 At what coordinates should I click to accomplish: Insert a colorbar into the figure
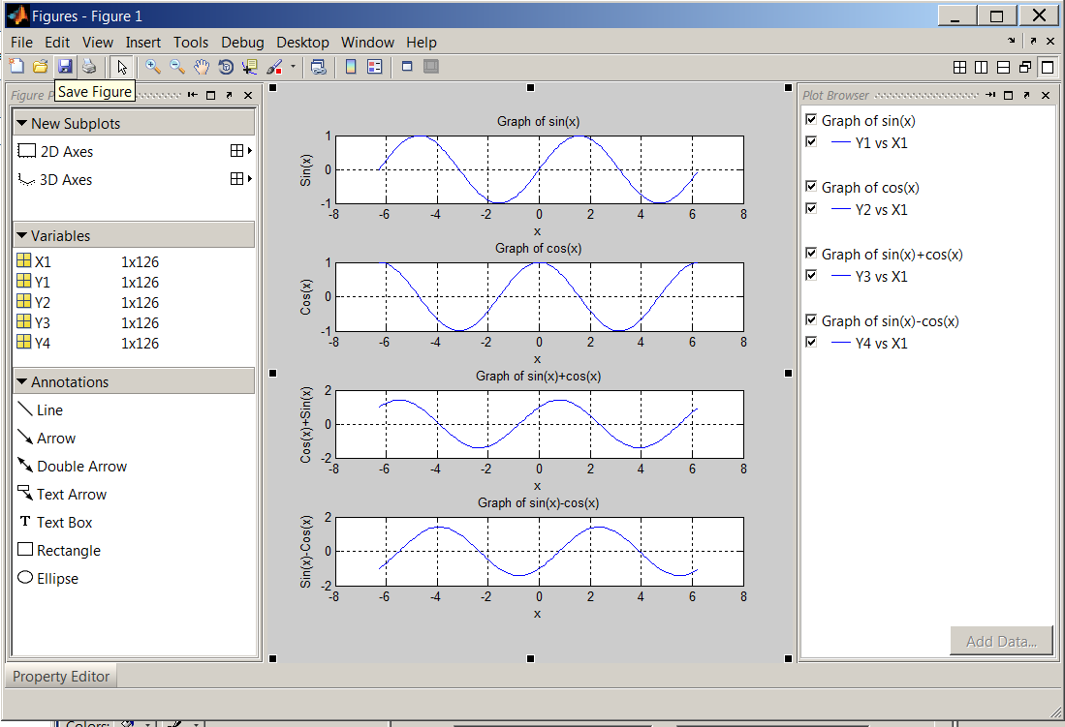350,67
